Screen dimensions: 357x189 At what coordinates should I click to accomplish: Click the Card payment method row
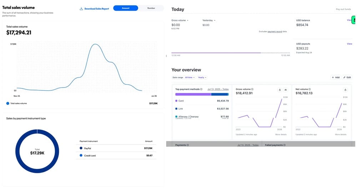click(x=202, y=101)
